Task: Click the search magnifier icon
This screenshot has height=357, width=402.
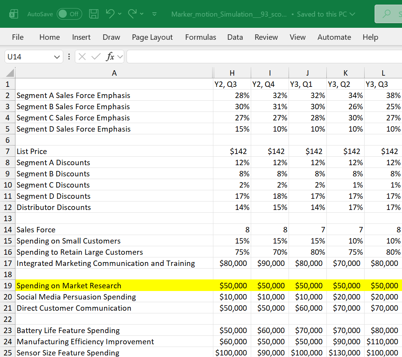Action: 387,14
